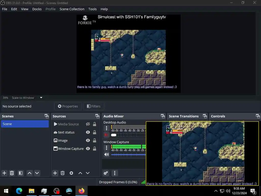Click the Filters button
The width and height of the screenshot is (261, 196).
pyautogui.click(x=94, y=106)
